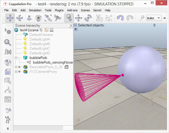The image size is (169, 133).
Task: Open the main script icon beside test4
Action: [46, 30]
